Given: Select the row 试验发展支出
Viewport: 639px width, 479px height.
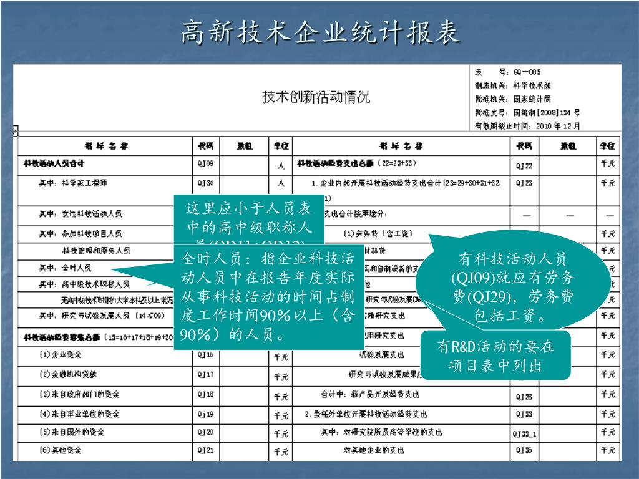Looking at the screenshot, I should coord(381,355).
